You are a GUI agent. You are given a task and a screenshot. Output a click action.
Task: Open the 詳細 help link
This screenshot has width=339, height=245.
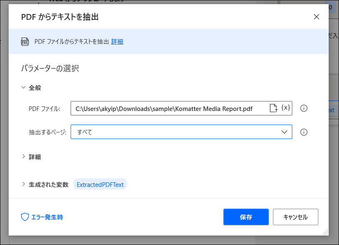click(117, 41)
